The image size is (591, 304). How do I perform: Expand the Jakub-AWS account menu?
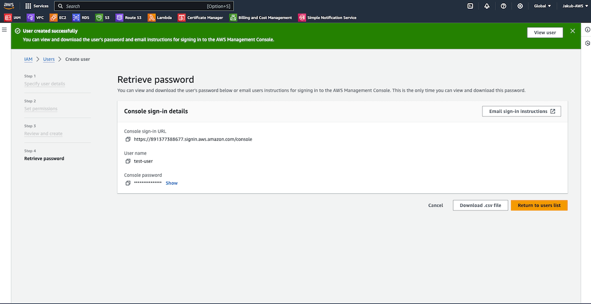pos(572,6)
